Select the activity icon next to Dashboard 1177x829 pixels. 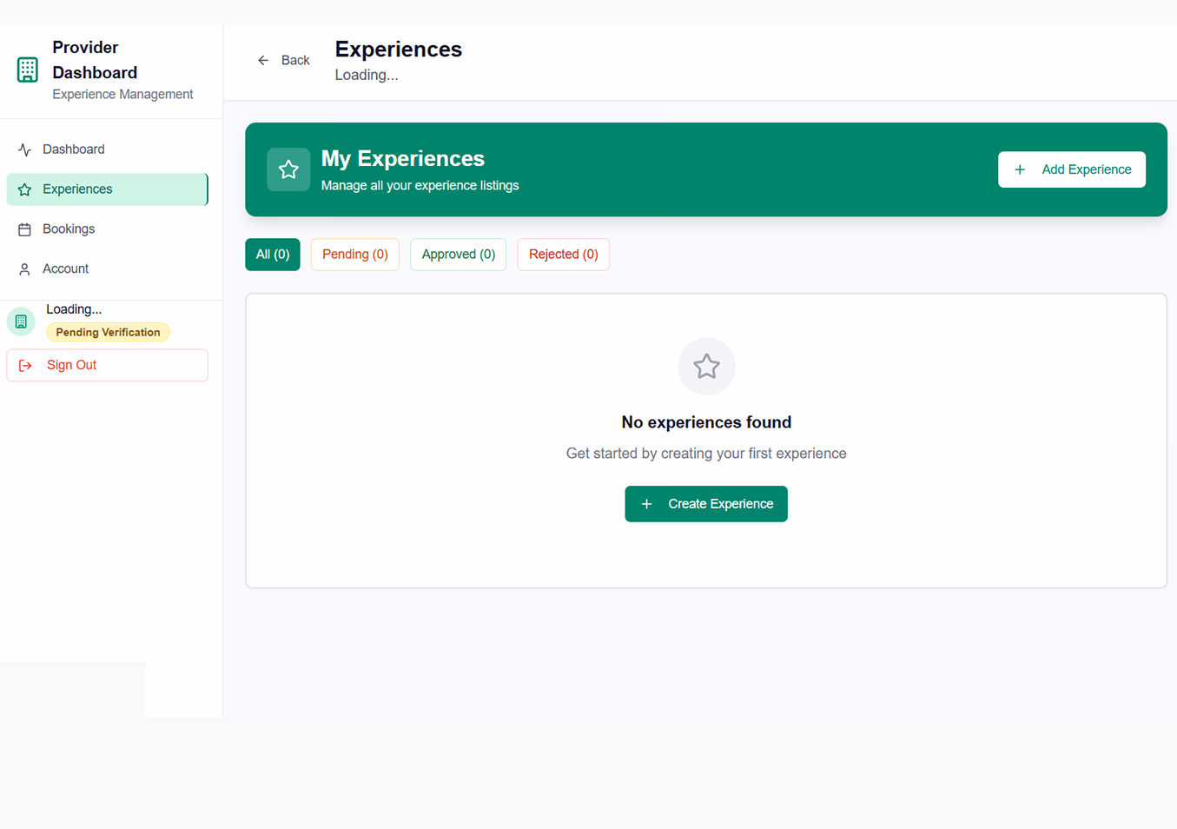[24, 149]
